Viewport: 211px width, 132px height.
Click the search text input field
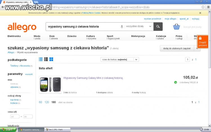83,26
